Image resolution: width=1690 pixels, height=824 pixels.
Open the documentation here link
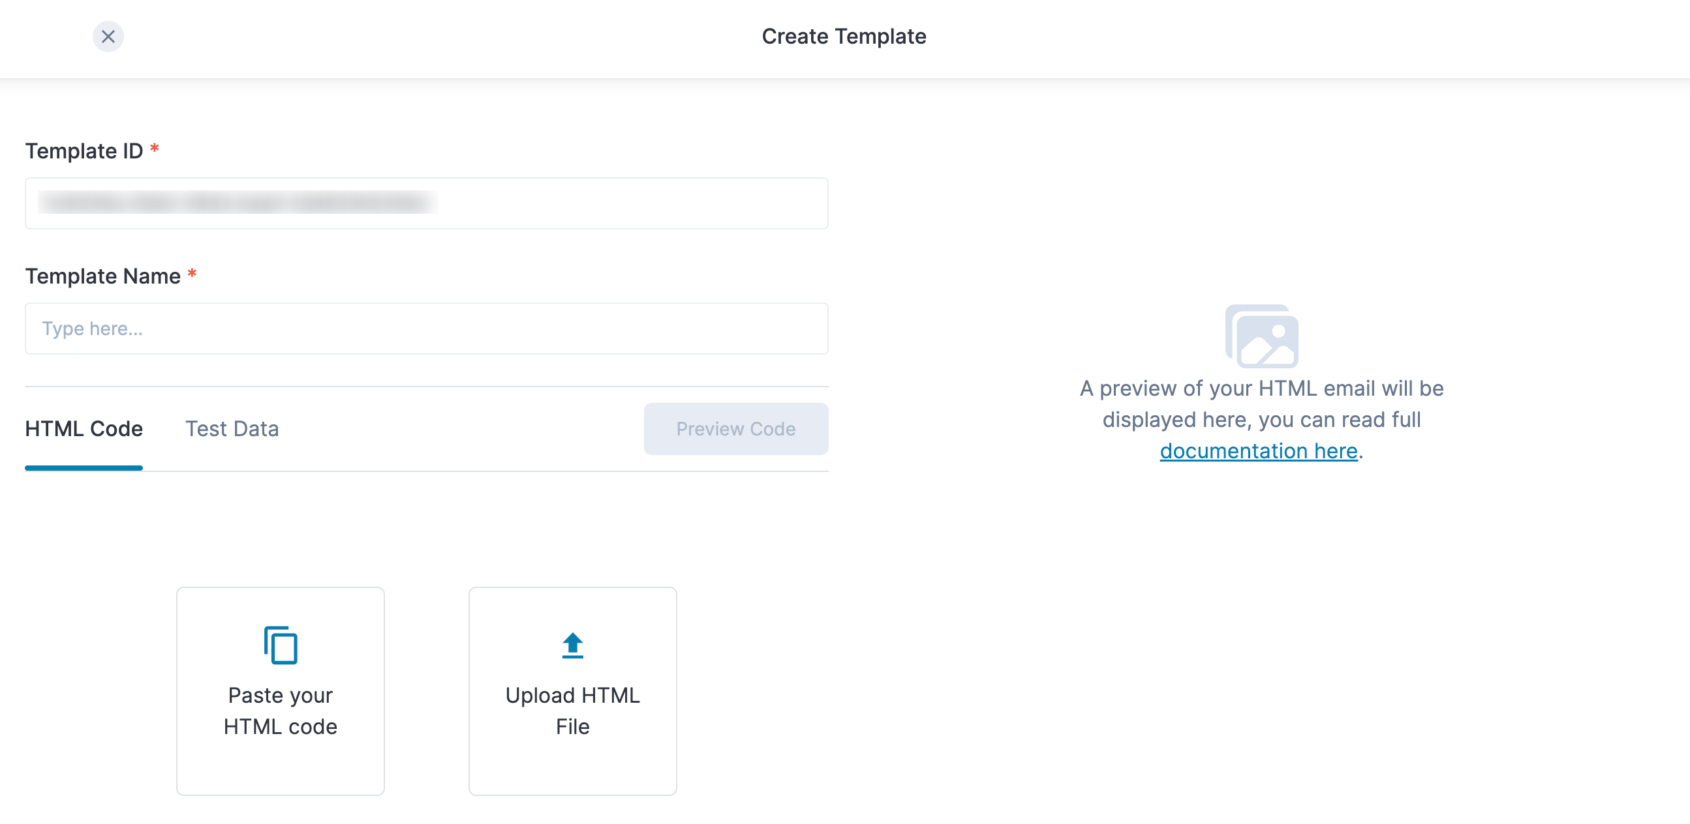tap(1258, 451)
